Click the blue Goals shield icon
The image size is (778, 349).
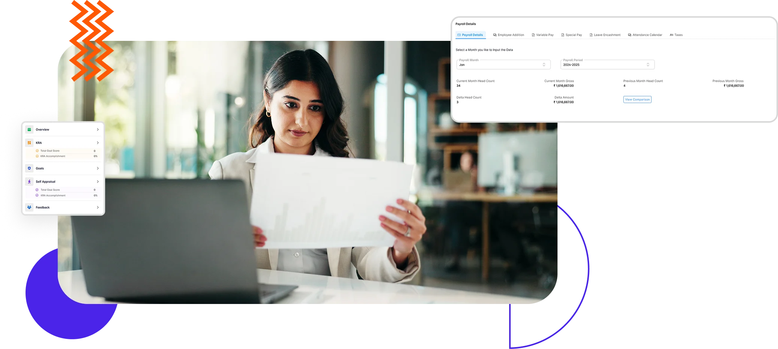(29, 168)
